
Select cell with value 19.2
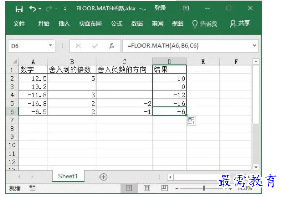[x=33, y=87]
